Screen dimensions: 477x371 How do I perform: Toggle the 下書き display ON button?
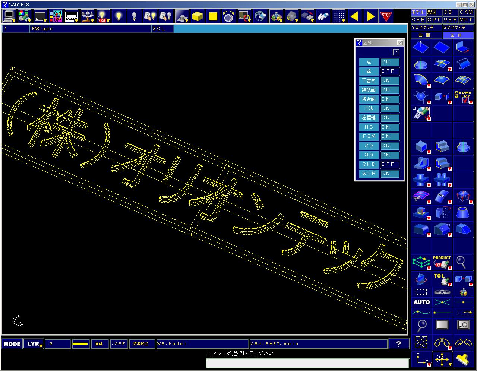[x=390, y=80]
